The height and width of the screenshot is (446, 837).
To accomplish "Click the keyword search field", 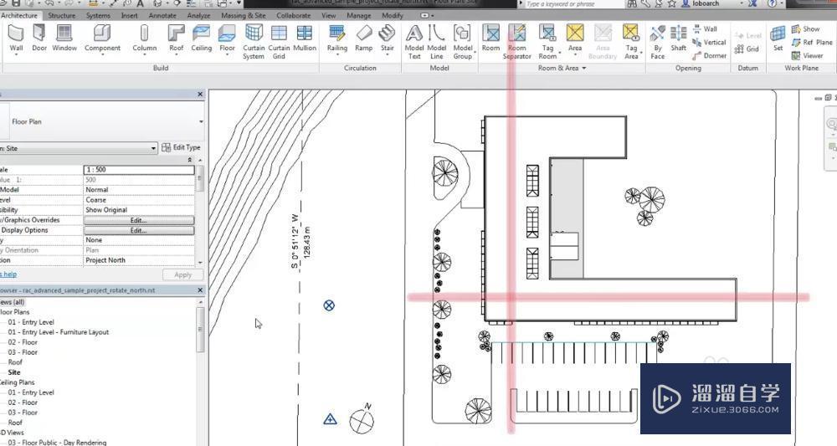I will (573, 3).
